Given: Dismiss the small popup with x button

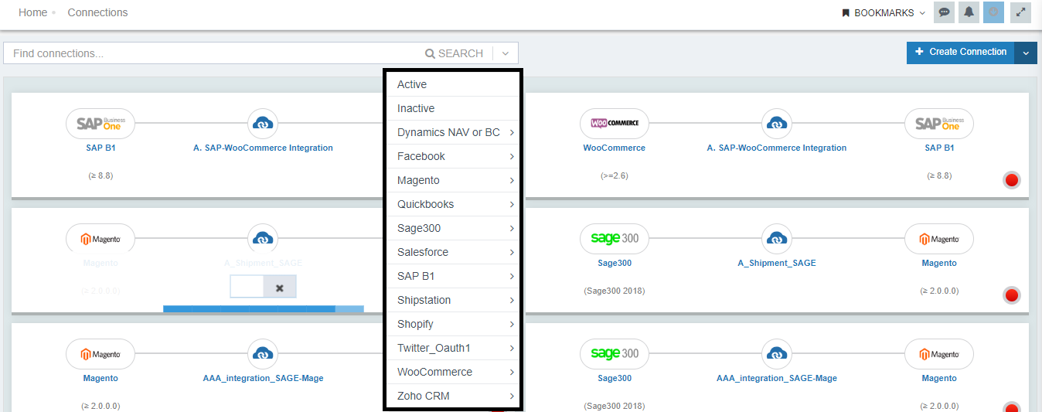Looking at the screenshot, I should point(279,287).
